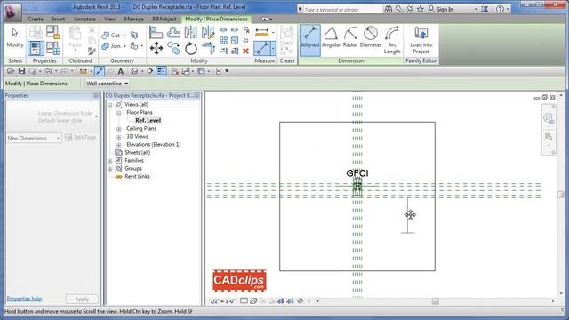Viewport: 569px width, 320px height.
Task: Choose the Aligned dimension type
Action: [x=310, y=40]
